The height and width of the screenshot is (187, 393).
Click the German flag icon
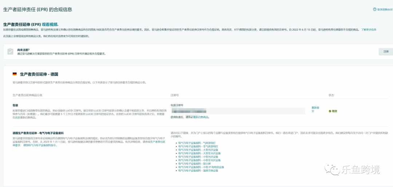pos(15,74)
